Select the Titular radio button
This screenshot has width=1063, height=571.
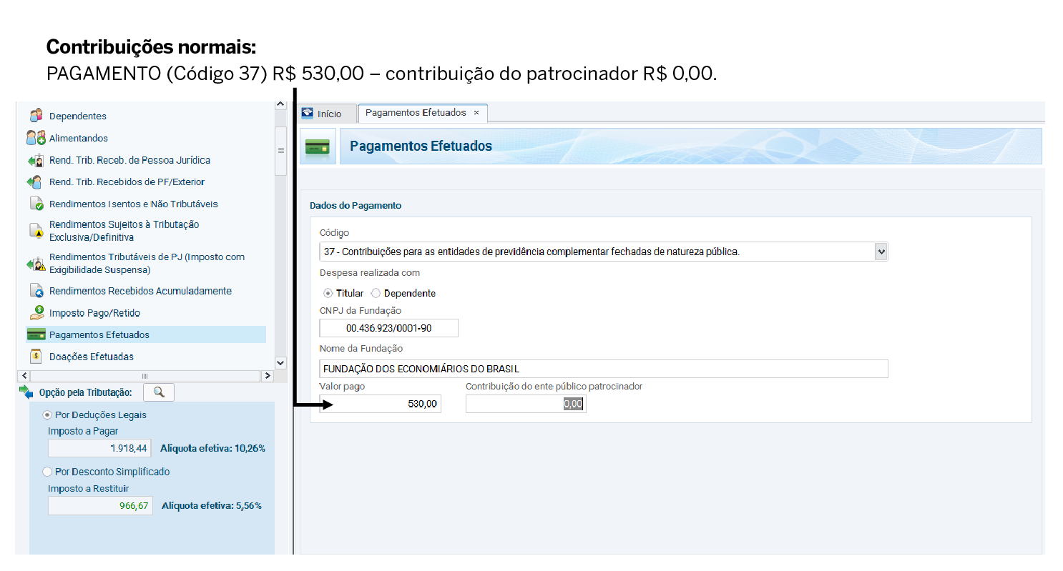(x=328, y=293)
